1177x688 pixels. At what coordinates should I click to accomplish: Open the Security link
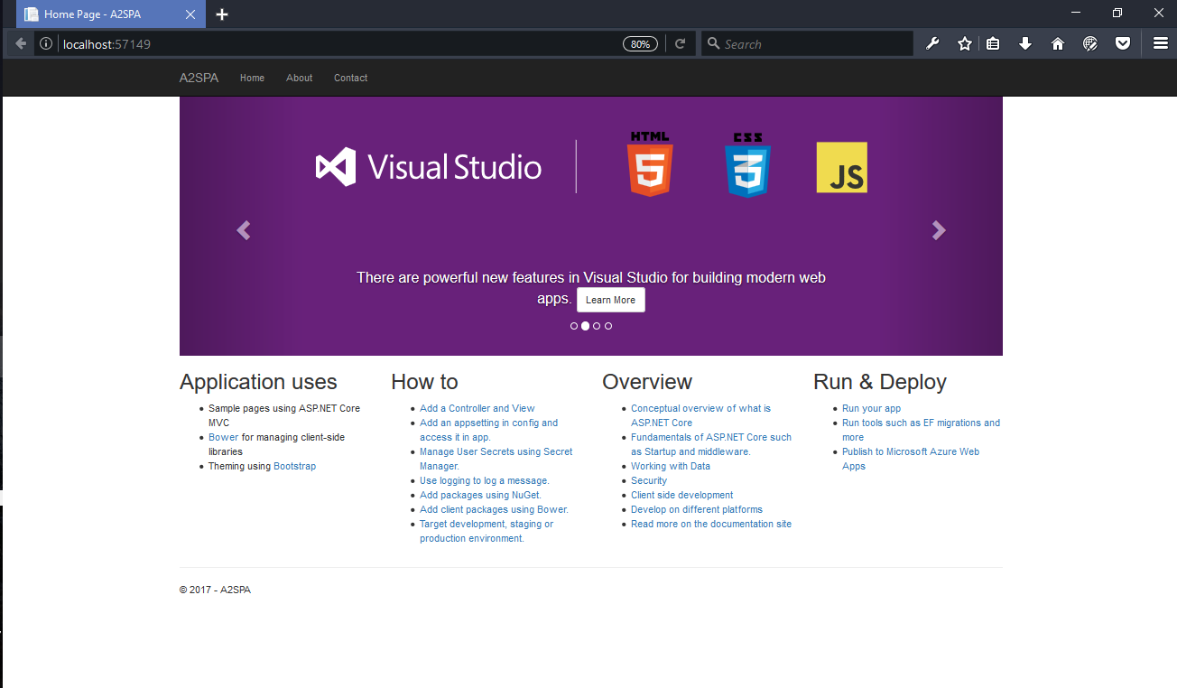point(649,480)
